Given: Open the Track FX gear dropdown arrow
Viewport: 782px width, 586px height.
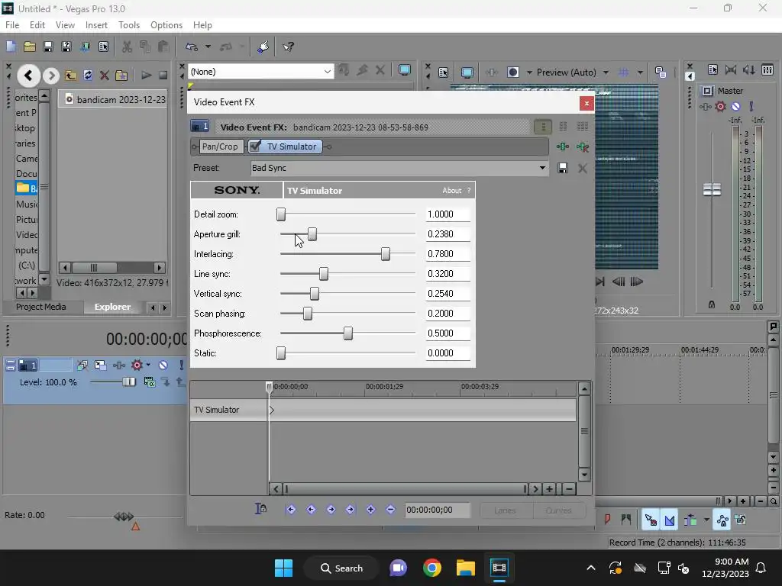Looking at the screenshot, I should (x=148, y=365).
